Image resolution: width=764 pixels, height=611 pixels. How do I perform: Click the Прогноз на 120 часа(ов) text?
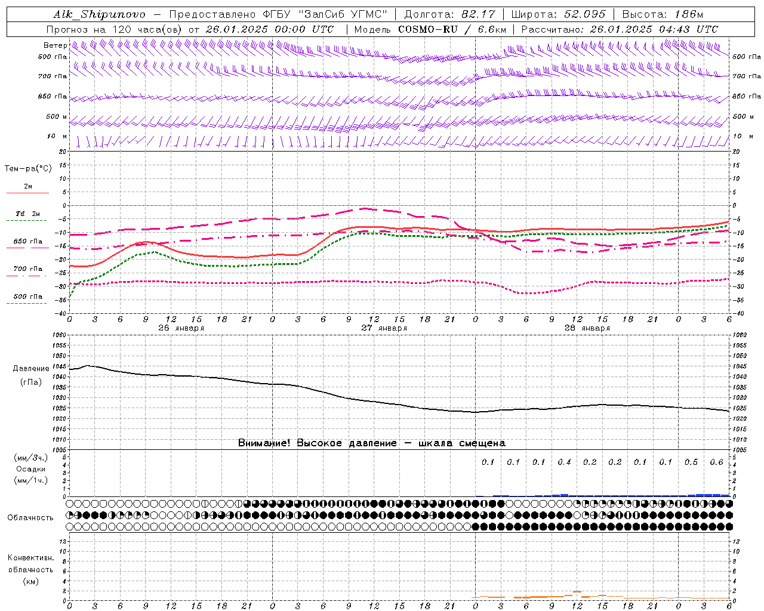click(x=115, y=29)
